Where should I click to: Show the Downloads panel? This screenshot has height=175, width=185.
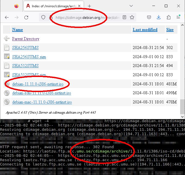click(x=159, y=17)
